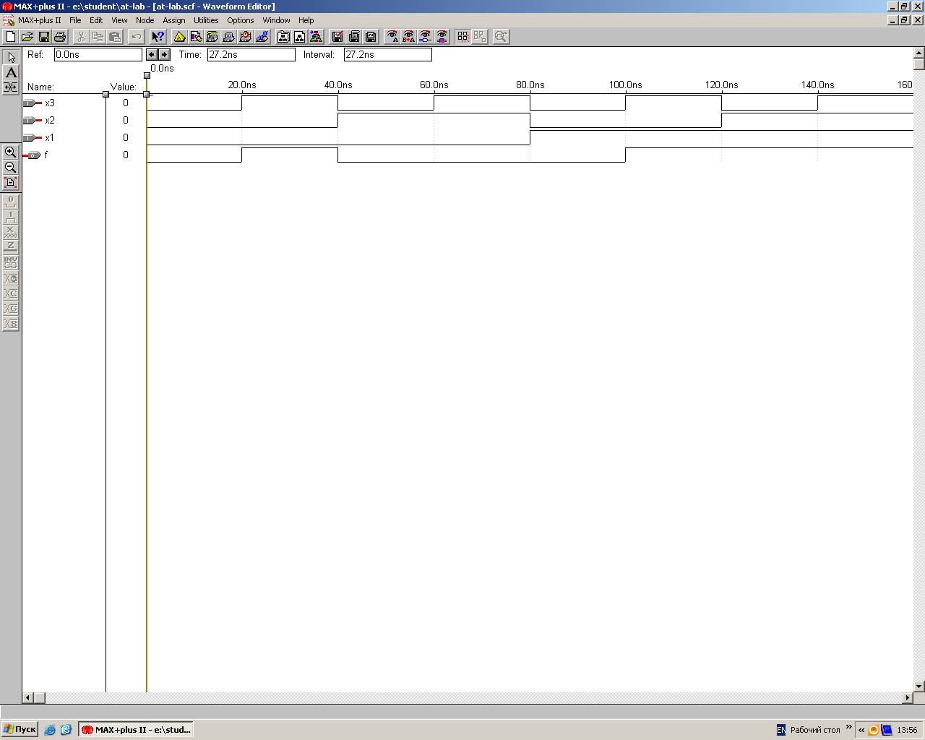Click the XS palette button

tap(11, 324)
